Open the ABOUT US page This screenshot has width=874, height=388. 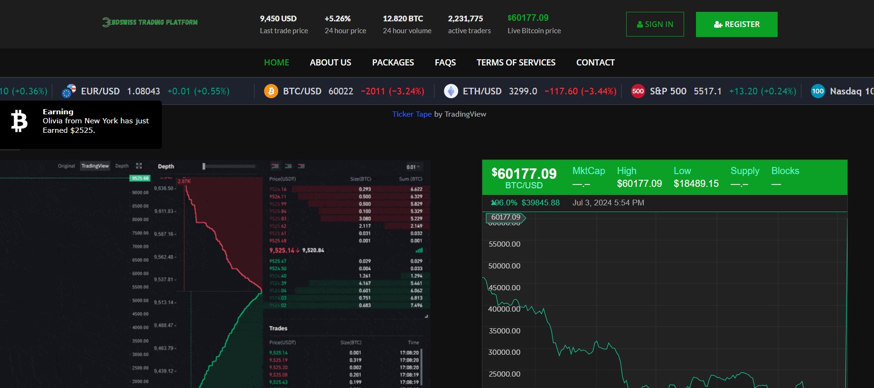coord(330,63)
